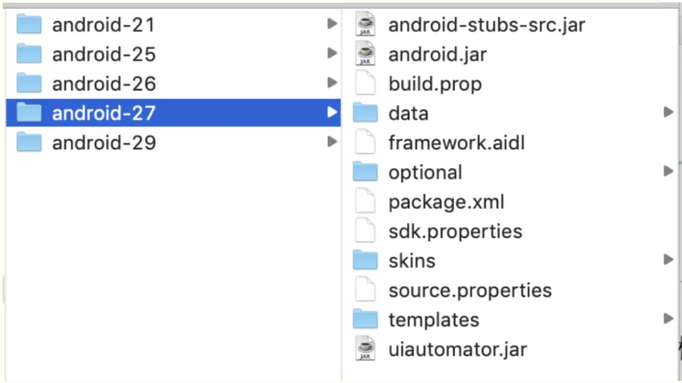The height and width of the screenshot is (383, 682).
Task: Select the source.properties file name
Action: [470, 291]
